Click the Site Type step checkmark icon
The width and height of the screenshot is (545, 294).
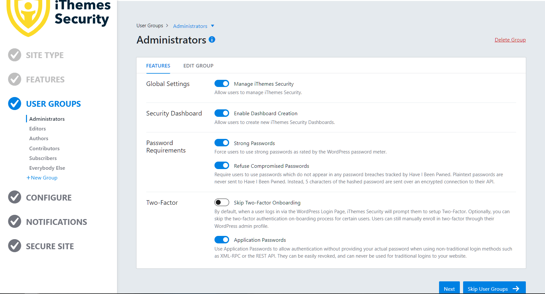click(x=15, y=55)
